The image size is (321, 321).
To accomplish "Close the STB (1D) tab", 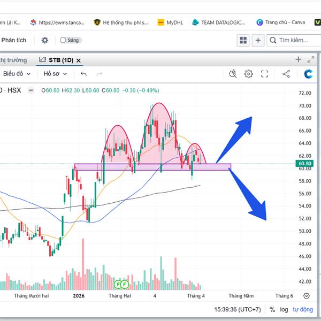I will (79, 60).
